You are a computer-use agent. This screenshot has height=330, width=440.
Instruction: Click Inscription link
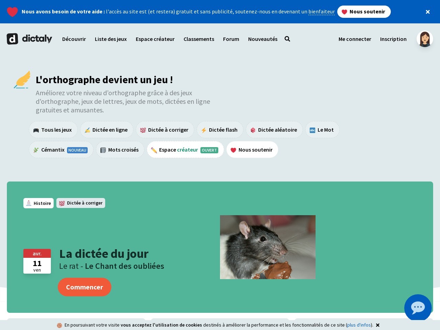coord(393,39)
